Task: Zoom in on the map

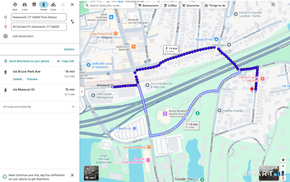Action: click(283, 166)
